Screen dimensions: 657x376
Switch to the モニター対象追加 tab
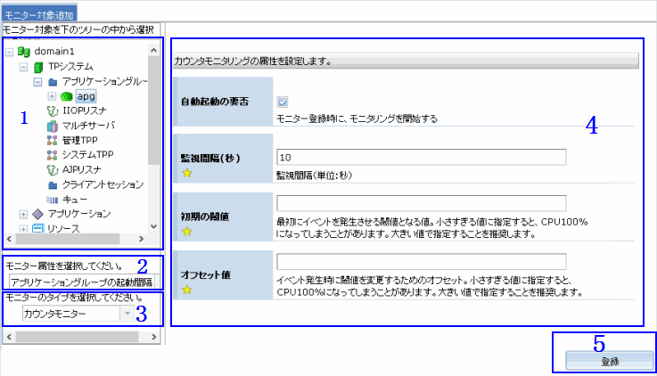[39, 15]
